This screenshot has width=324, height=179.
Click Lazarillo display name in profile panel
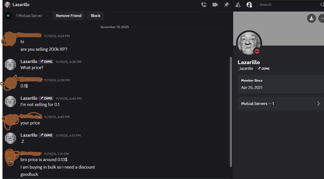point(249,62)
